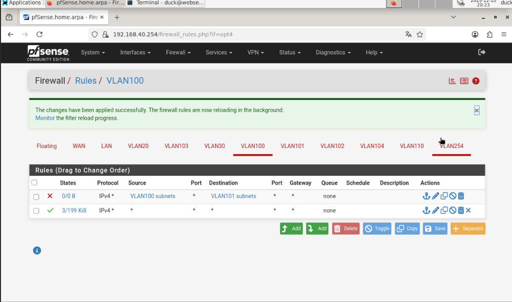The width and height of the screenshot is (512, 302).
Task: Open the red help icon on Rules header
Action: [476, 81]
